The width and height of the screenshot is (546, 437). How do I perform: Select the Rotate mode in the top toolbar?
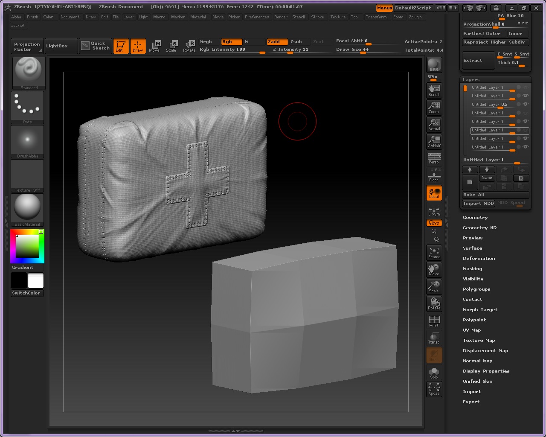pyautogui.click(x=189, y=46)
